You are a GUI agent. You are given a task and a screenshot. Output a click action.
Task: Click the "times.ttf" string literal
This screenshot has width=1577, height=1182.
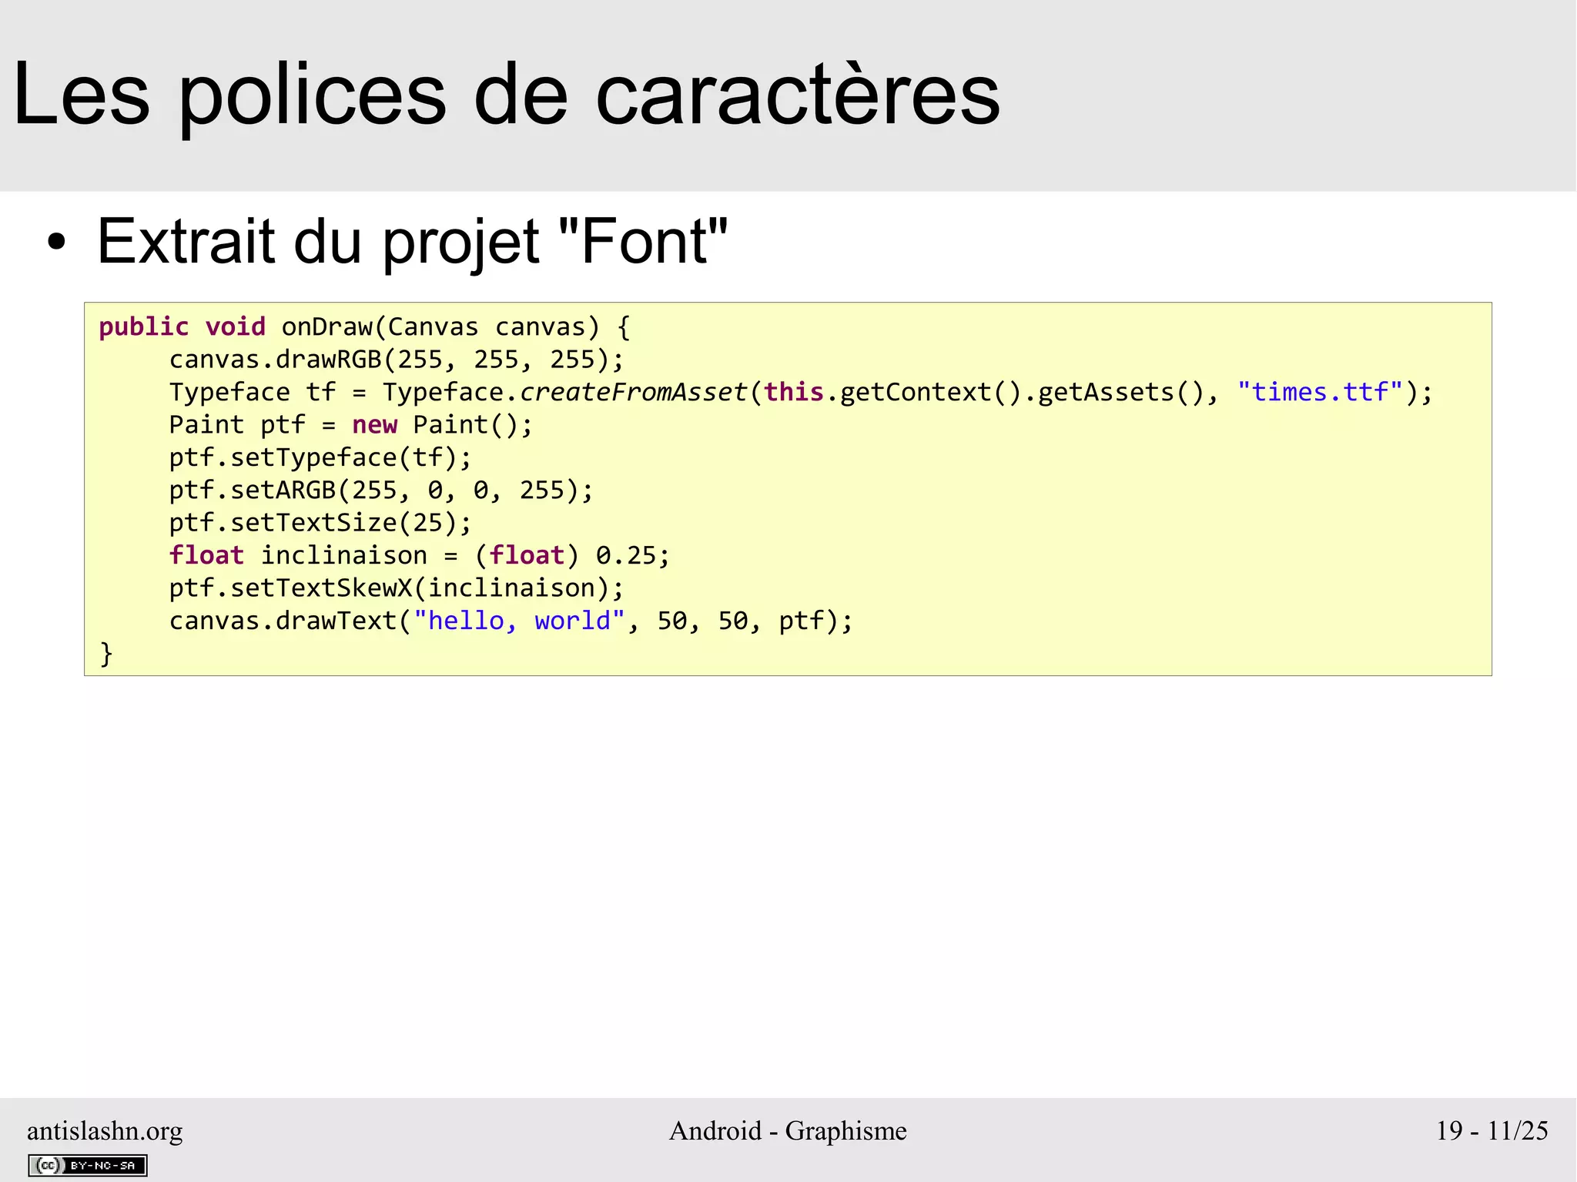coord(1320,392)
